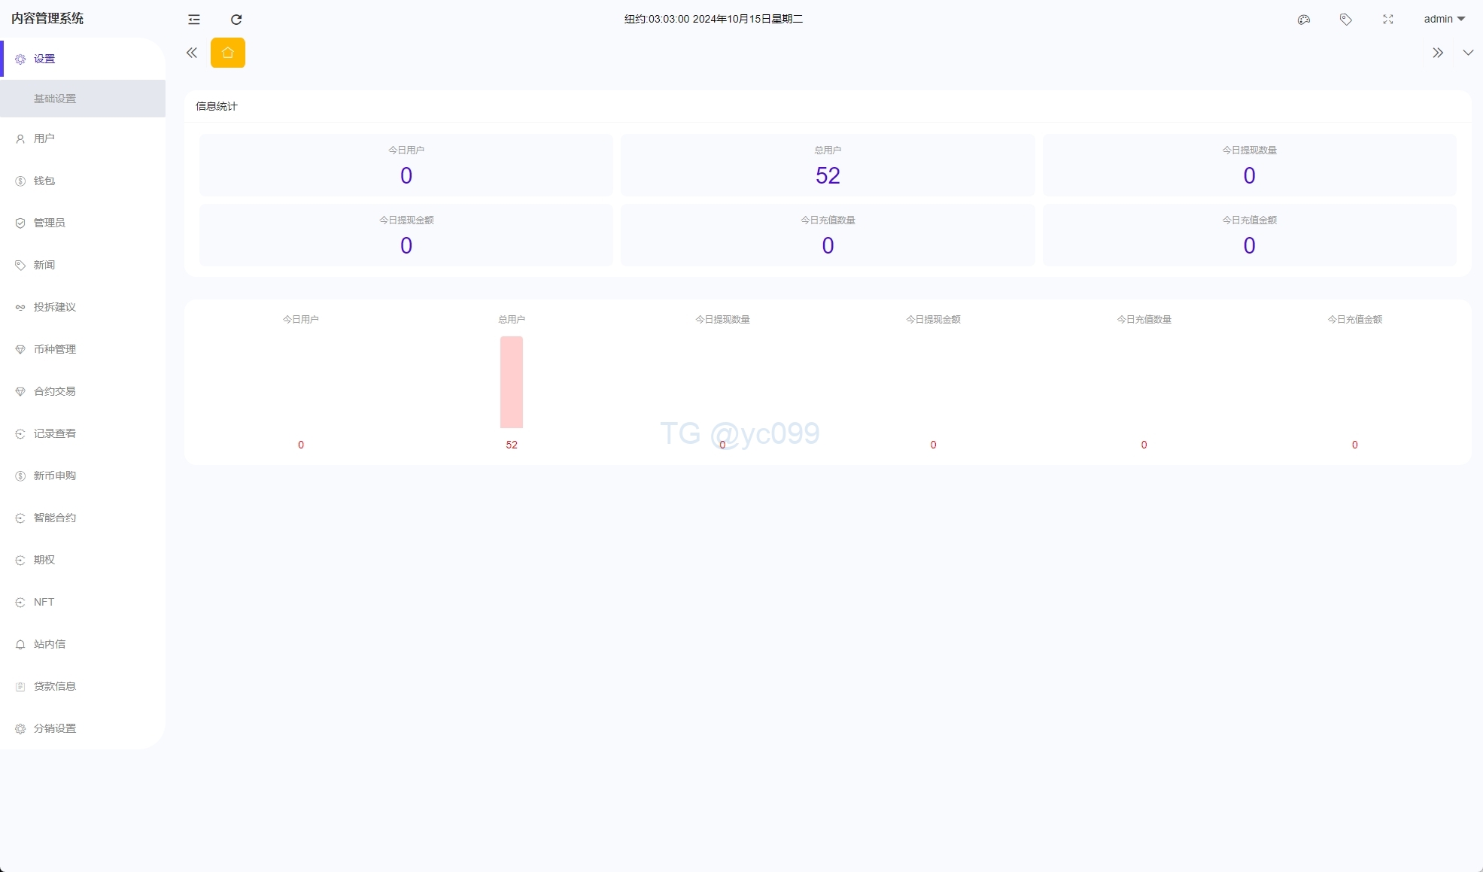Viewport: 1483px width, 872px height.
Task: Click the NFT sidebar entry
Action: click(x=44, y=602)
